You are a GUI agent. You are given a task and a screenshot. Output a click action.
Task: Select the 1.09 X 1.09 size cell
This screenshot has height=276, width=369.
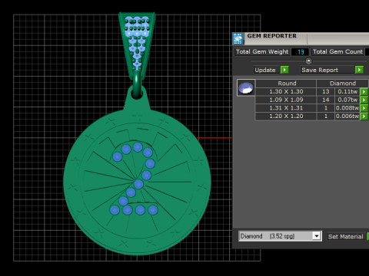pyautogui.click(x=286, y=100)
